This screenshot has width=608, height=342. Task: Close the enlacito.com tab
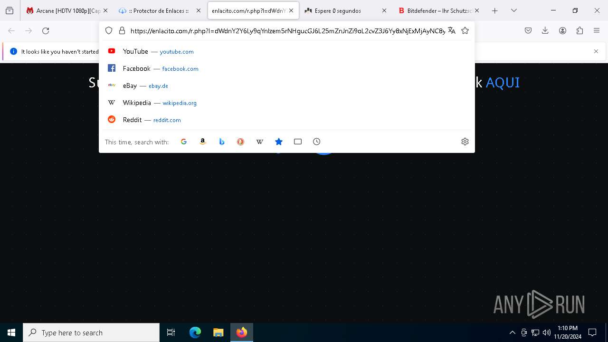coord(291,10)
